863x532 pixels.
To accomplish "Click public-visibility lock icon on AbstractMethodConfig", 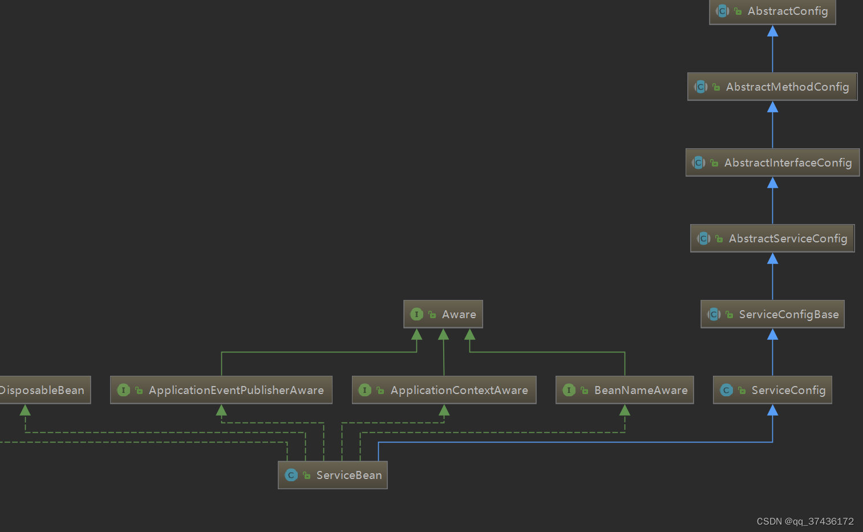I will coord(716,87).
